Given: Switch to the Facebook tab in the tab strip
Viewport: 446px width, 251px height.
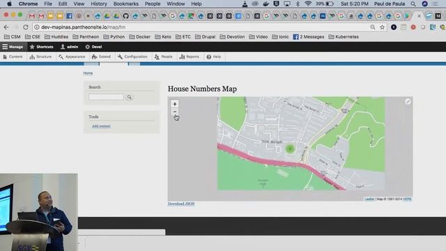Looking at the screenshot, I should tap(69, 16).
